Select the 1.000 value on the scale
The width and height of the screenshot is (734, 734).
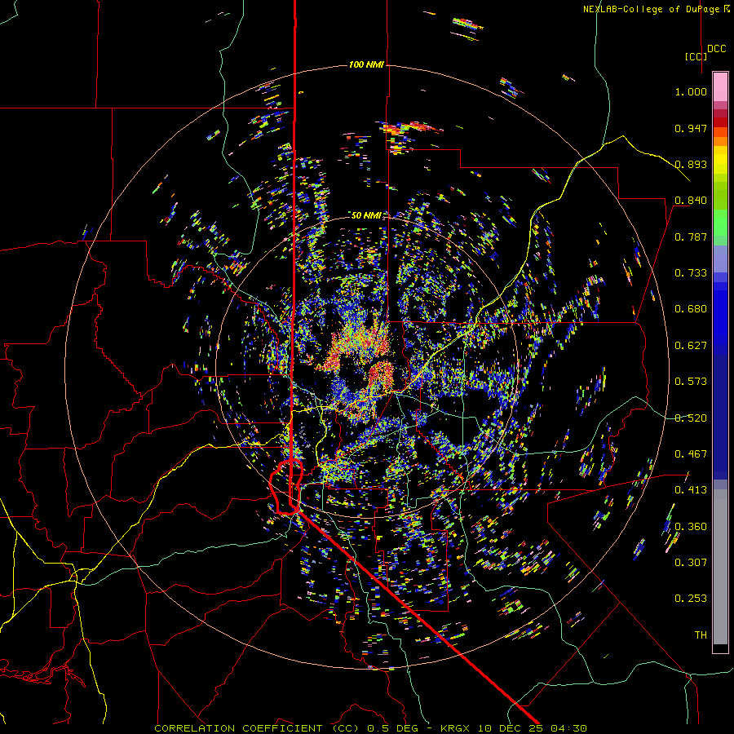pos(691,91)
